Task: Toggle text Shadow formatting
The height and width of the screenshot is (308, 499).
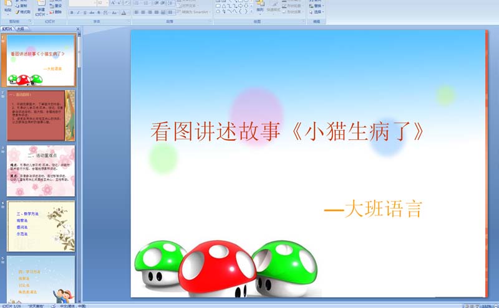Action: 99,12
